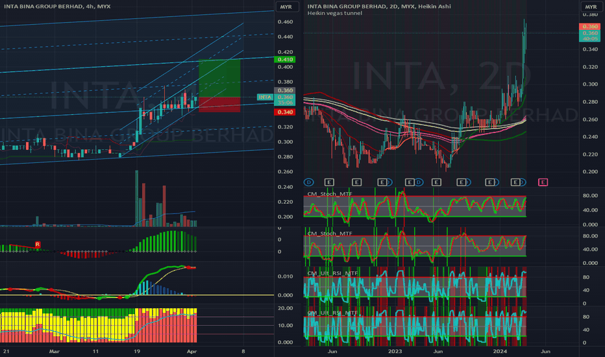Screen dimensions: 605x357
Task: Click the INTA BINA GROUP BERHAD 2D Heikin Ashi title
Action: (379, 6)
